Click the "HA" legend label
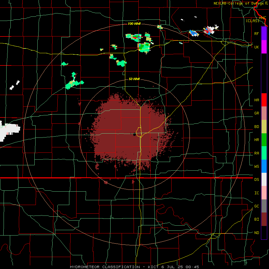The width and height of the screenshot is (269, 269). coord(256,100)
